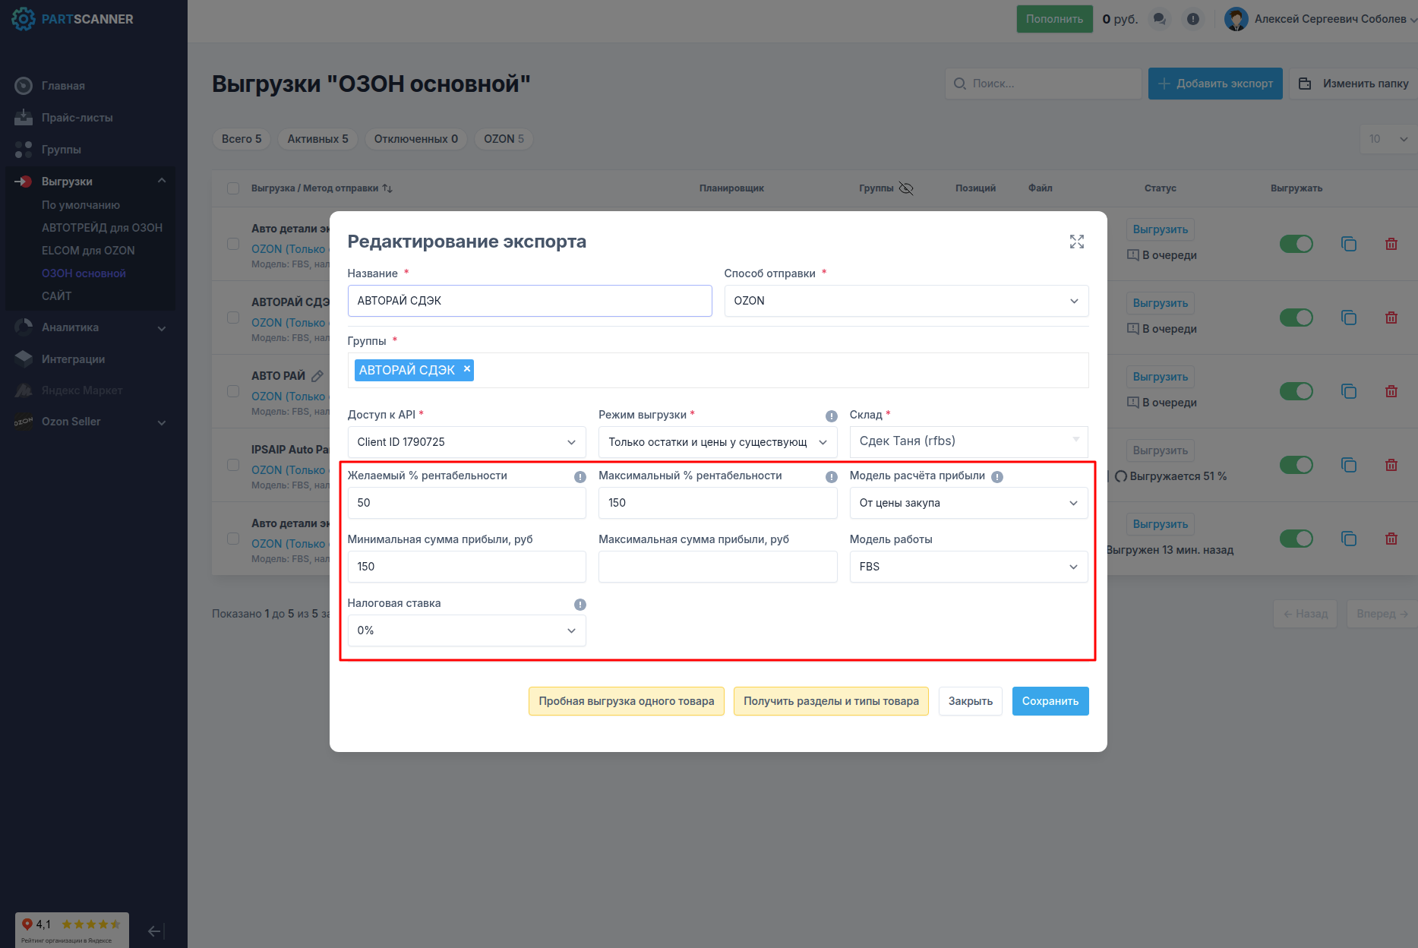Filter by Отключенных 0 tab

(x=416, y=139)
